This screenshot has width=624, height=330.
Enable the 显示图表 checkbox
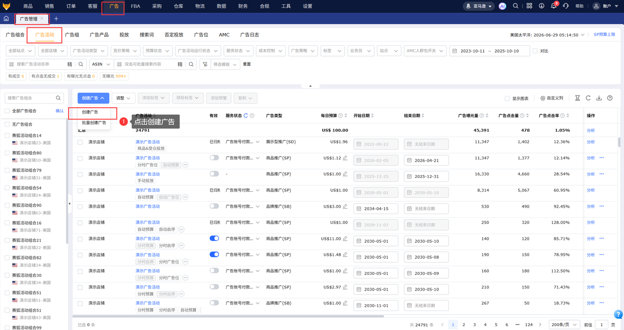click(507, 98)
